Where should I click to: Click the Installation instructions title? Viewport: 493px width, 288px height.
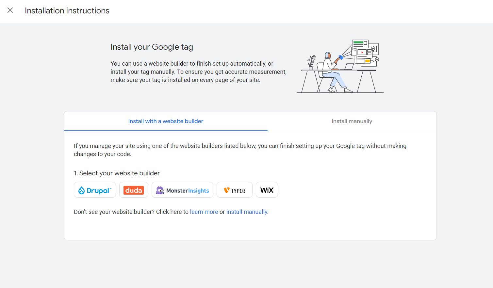click(67, 11)
